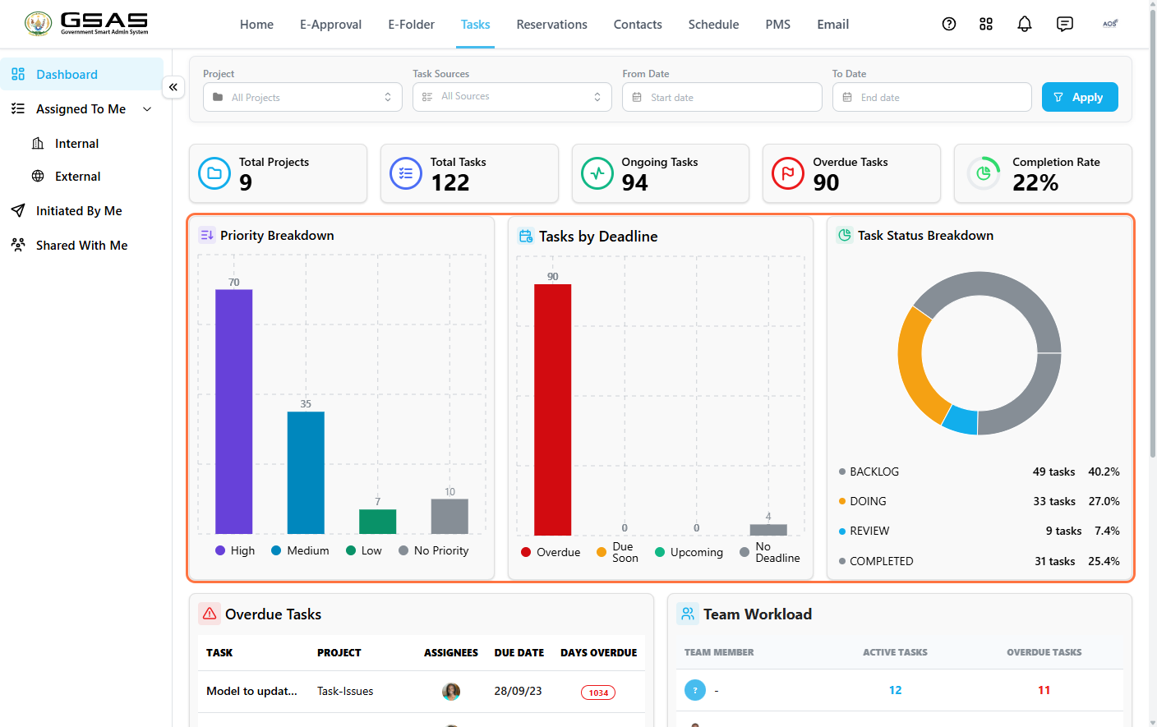The height and width of the screenshot is (727, 1157).
Task: Click the Completion Rate pie icon
Action: click(x=984, y=173)
